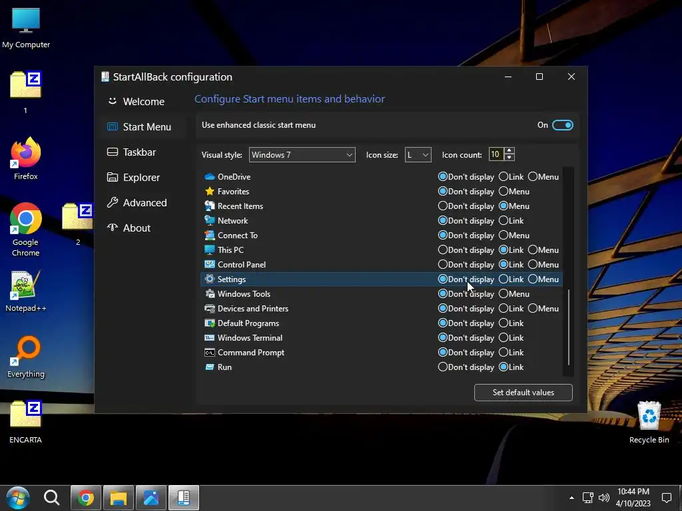
Task: Click the Devices and Printers icon
Action: tap(210, 309)
